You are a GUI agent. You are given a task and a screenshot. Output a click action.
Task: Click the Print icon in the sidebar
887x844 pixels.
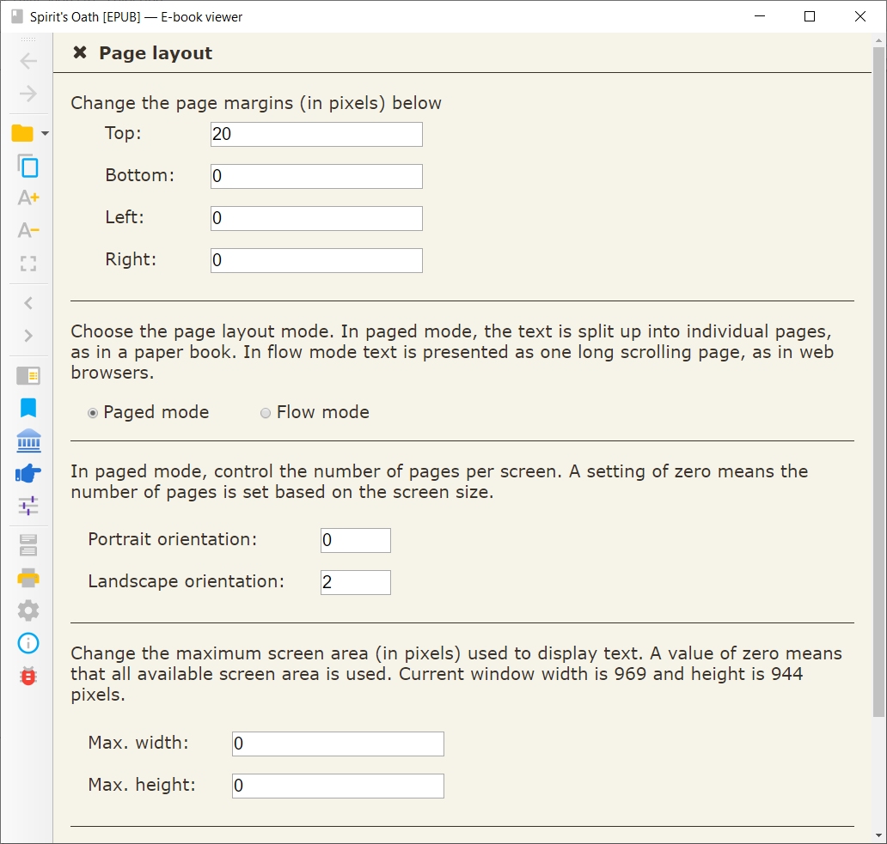click(28, 578)
